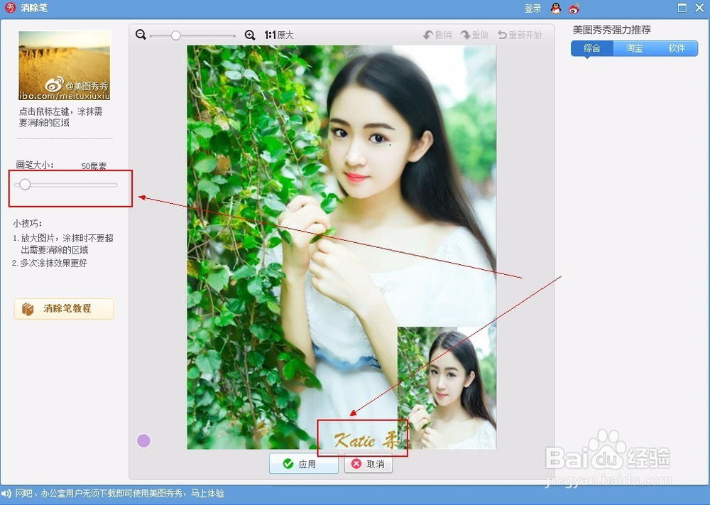Click the 消除笔 app logo icon
This screenshot has height=505, width=710.
[x=9, y=8]
